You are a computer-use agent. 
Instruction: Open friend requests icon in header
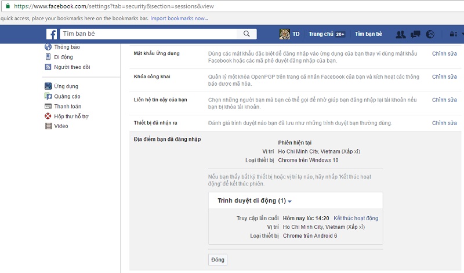(401, 34)
